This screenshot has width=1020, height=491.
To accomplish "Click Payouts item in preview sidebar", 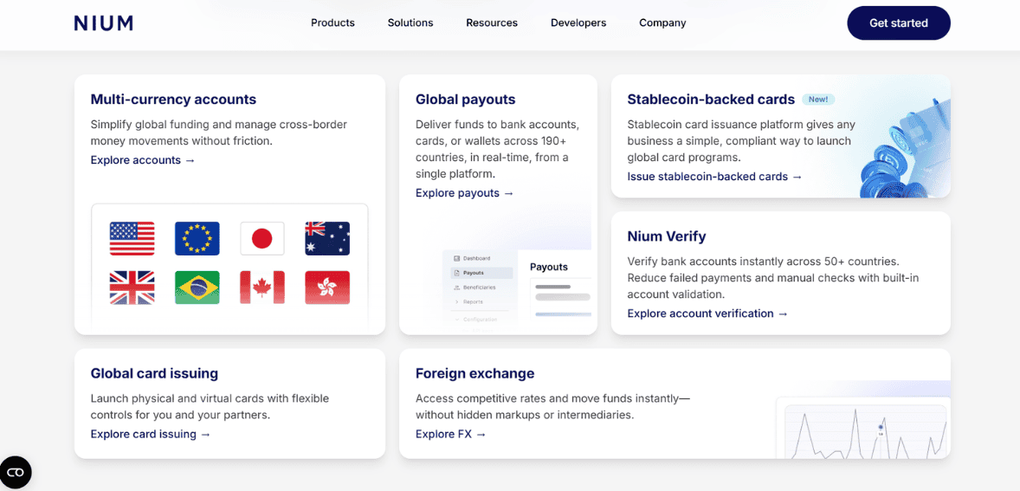I will click(x=481, y=273).
